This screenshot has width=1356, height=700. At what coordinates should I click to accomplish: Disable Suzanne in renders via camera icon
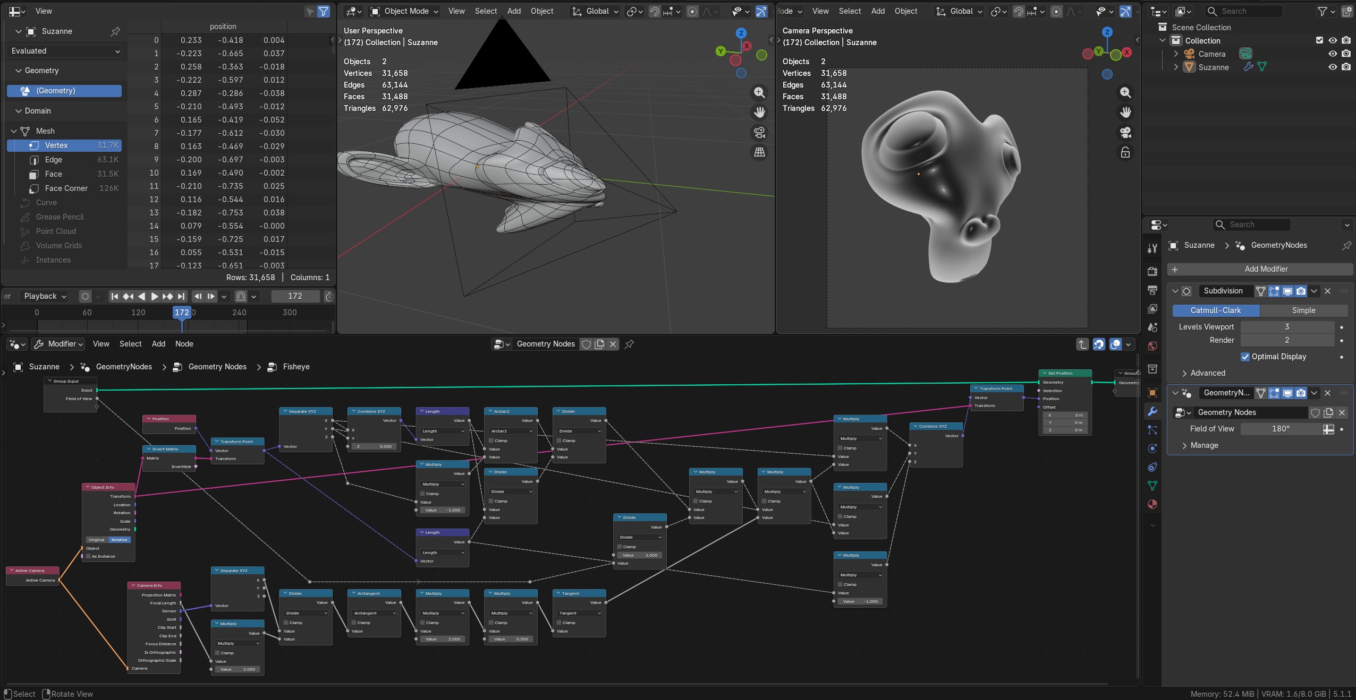click(1346, 67)
